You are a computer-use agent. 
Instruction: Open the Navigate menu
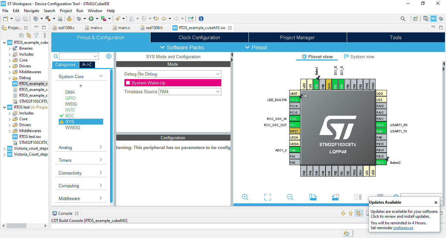[x=31, y=11]
